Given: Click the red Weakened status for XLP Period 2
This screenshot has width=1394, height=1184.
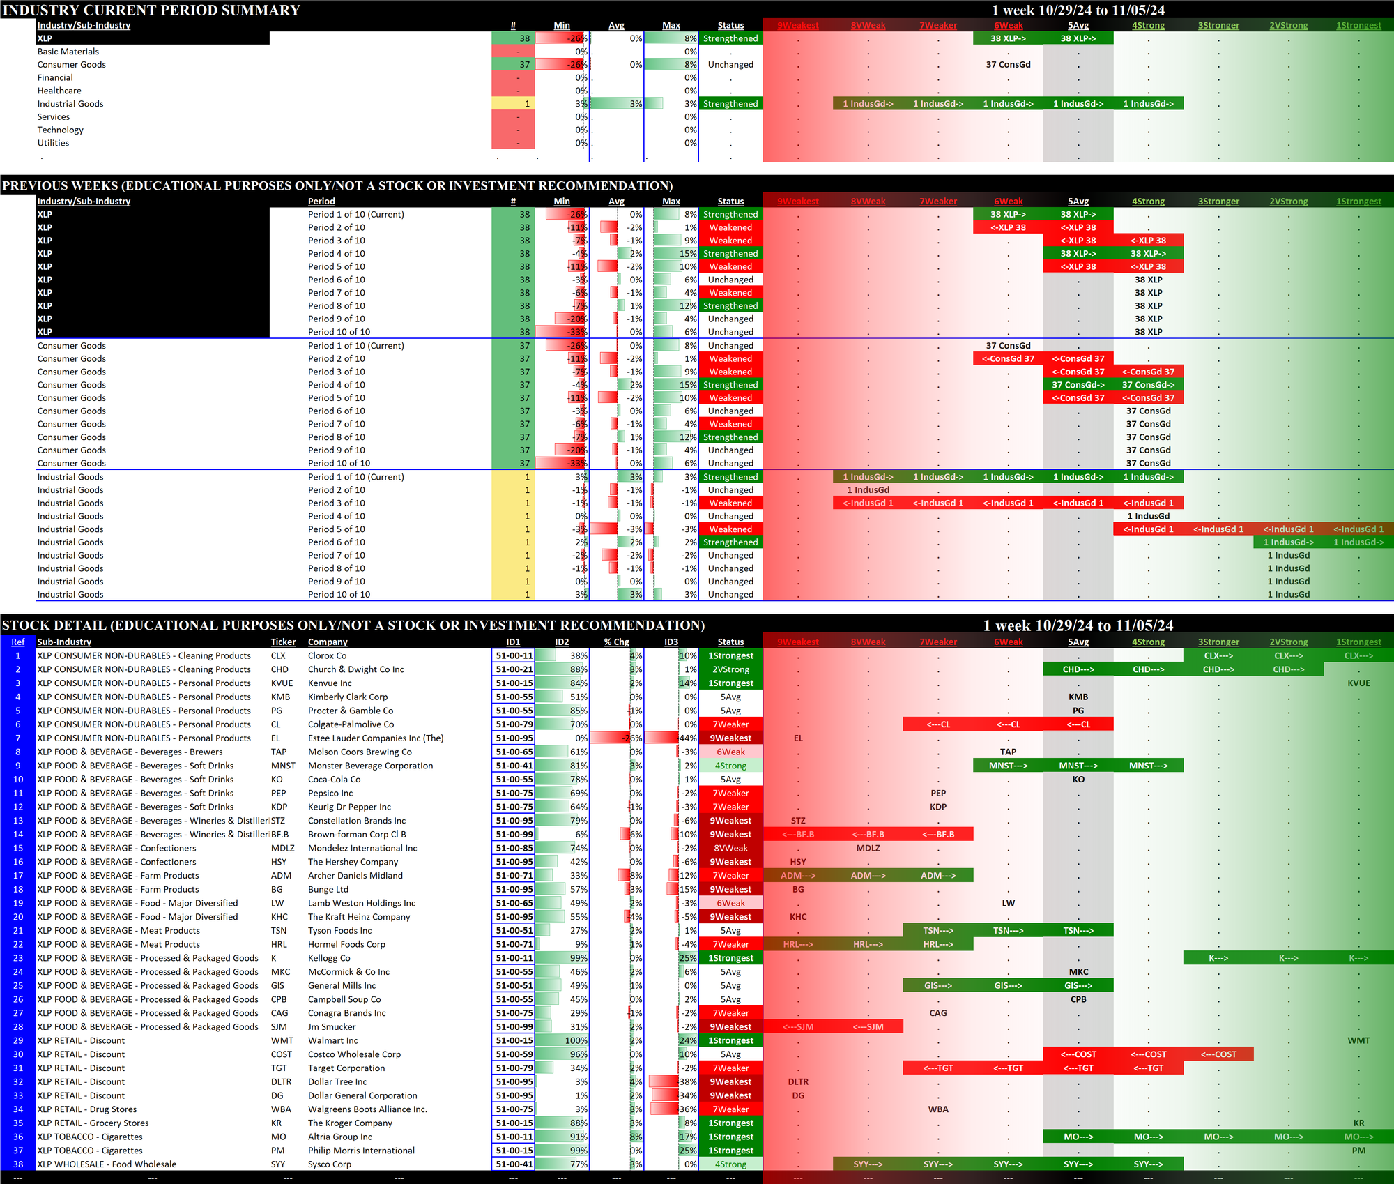Looking at the screenshot, I should click(x=730, y=227).
